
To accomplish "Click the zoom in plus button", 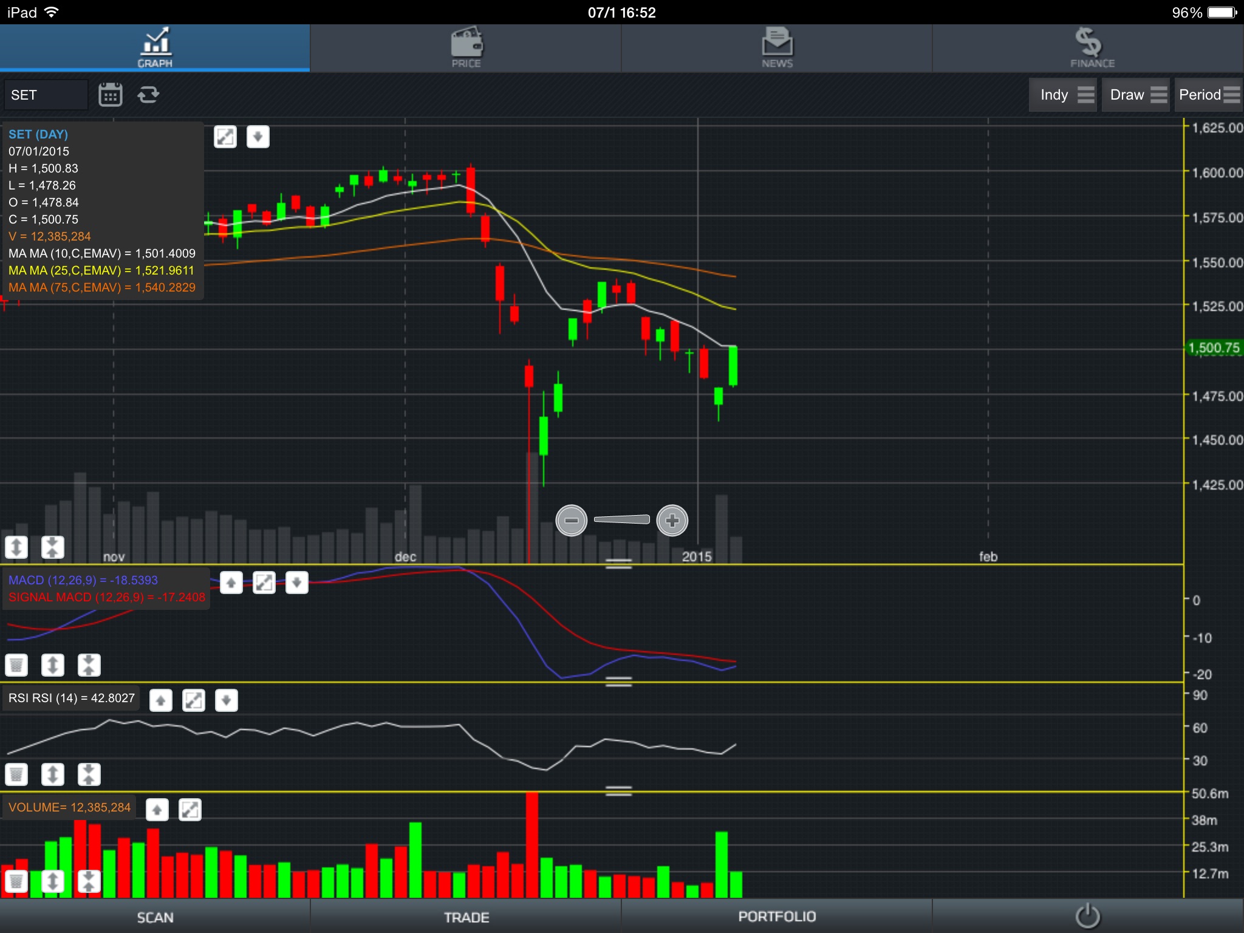I will (672, 521).
